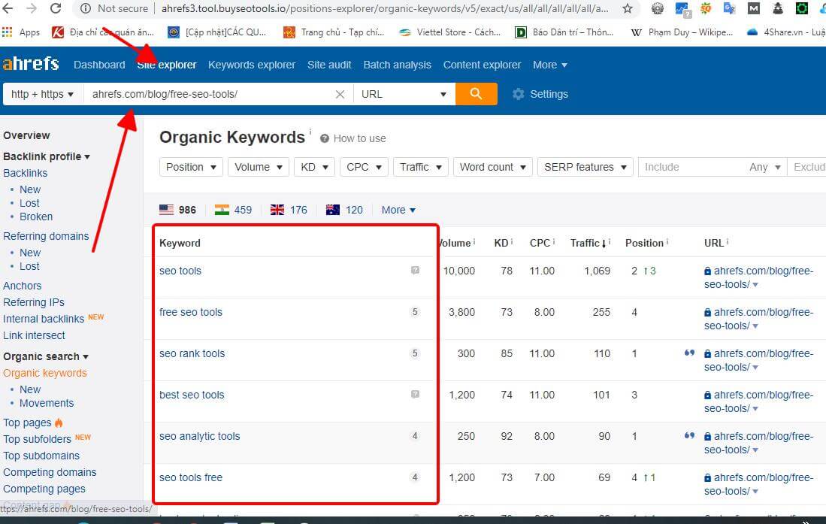This screenshot has height=524, width=826.
Task: Expand the Volume filter dropdown
Action: coord(258,167)
